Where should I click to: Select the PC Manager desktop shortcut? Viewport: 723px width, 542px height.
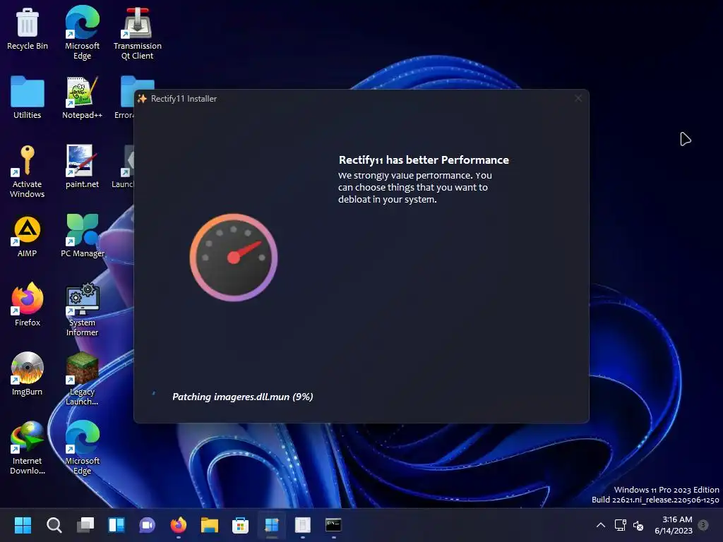coord(83,236)
